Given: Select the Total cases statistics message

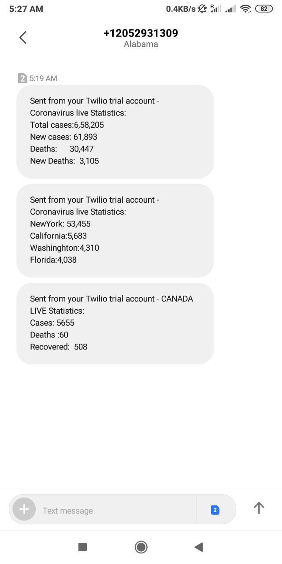Looking at the screenshot, I should tap(115, 131).
